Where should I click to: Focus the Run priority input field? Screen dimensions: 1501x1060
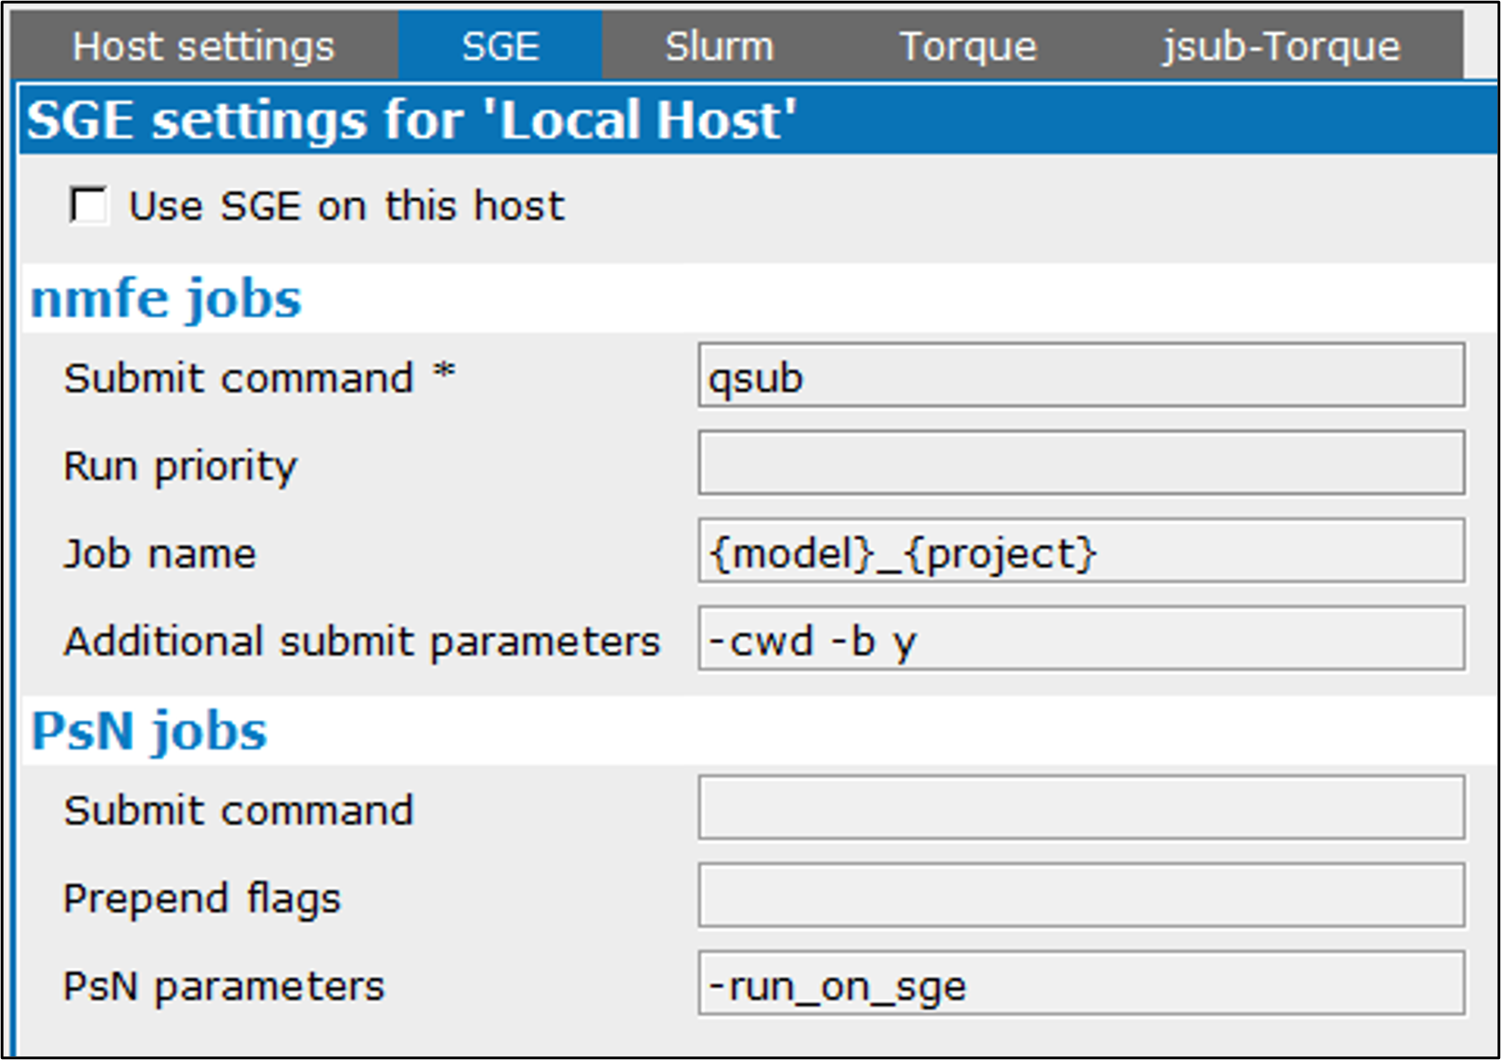pos(1082,463)
